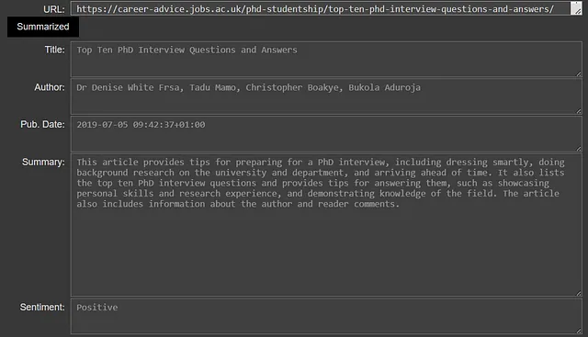Image resolution: width=588 pixels, height=337 pixels.
Task: Click the Sentiment: label
Action: click(42, 307)
